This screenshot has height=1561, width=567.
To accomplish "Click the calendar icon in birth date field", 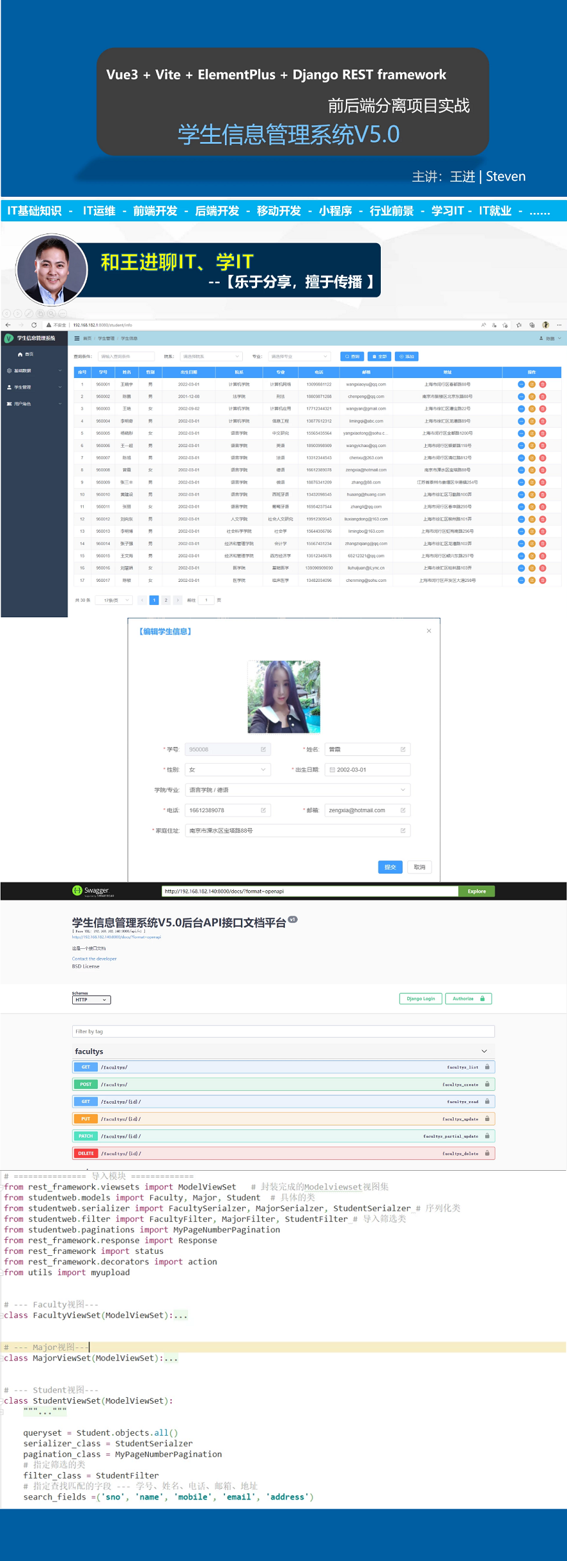I will coord(332,770).
